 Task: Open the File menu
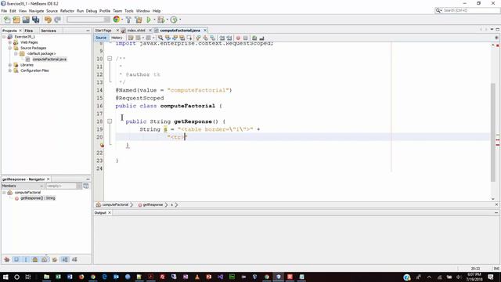pyautogui.click(x=4, y=11)
